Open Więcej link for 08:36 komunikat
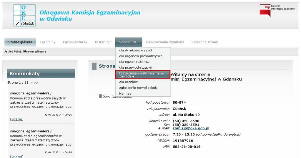The image size is (301, 158). pyautogui.click(x=17, y=119)
